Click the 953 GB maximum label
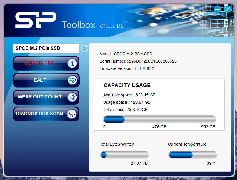237x180 pixels. point(208,127)
